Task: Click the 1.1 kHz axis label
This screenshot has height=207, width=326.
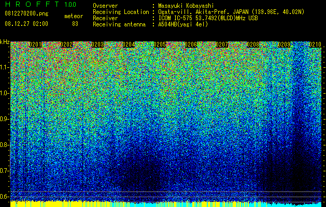Action: coord(4,67)
